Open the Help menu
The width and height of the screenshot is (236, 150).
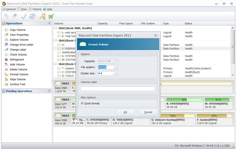(49, 9)
